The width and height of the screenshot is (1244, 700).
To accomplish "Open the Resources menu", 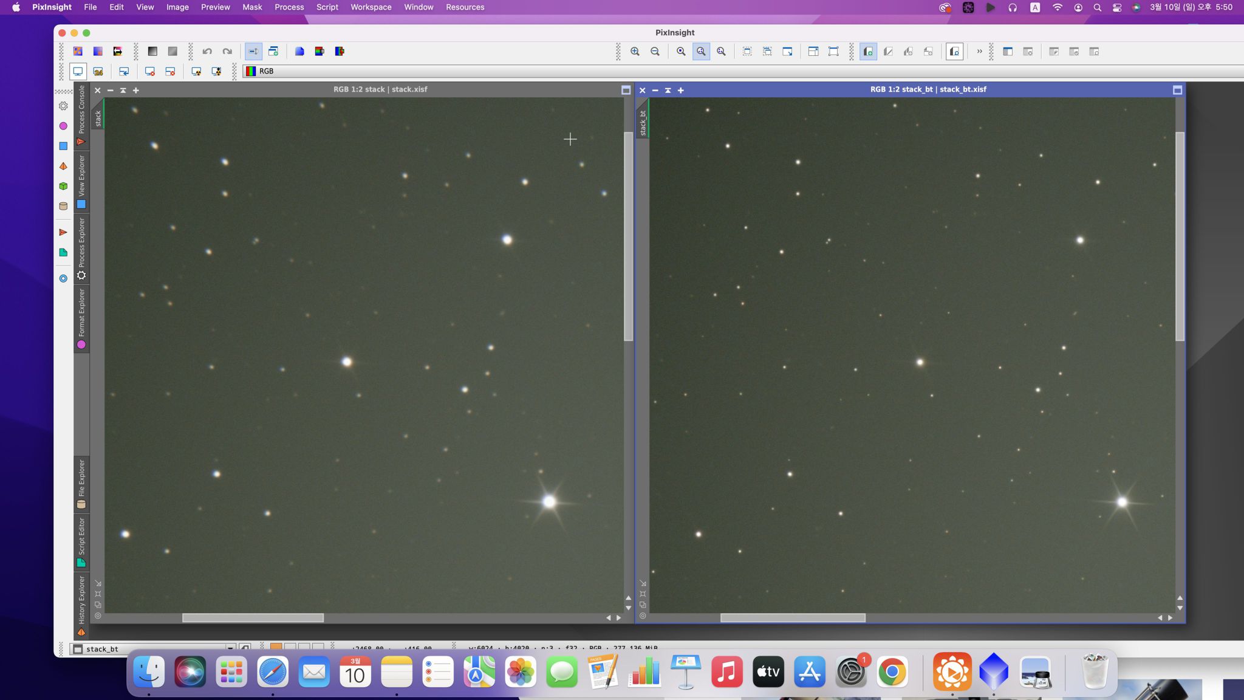I will (x=465, y=7).
